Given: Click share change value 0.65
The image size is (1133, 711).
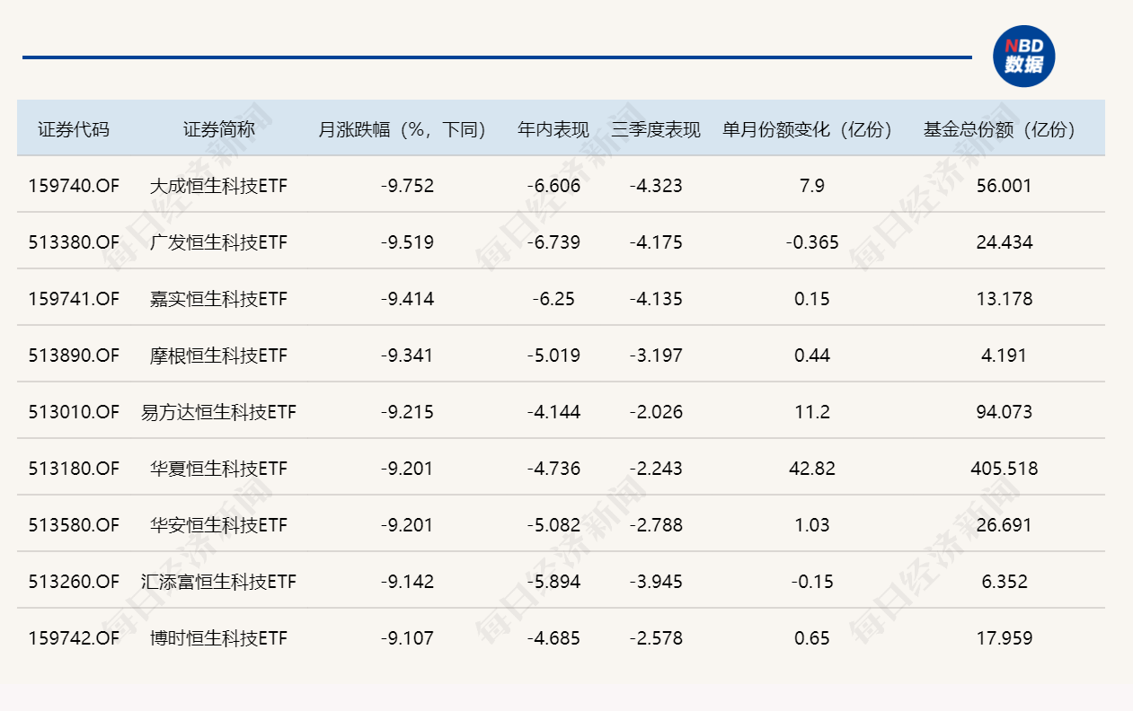Looking at the screenshot, I should tap(812, 638).
